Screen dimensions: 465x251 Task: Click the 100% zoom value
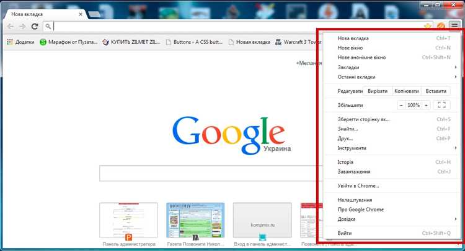click(x=414, y=105)
